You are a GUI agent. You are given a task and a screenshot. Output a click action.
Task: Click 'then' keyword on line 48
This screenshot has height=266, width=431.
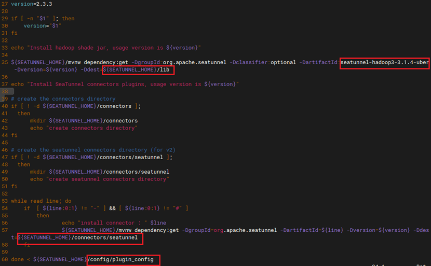click(x=24, y=164)
